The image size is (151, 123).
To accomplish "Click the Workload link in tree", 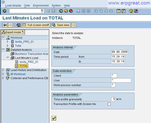I will pos(16,38).
